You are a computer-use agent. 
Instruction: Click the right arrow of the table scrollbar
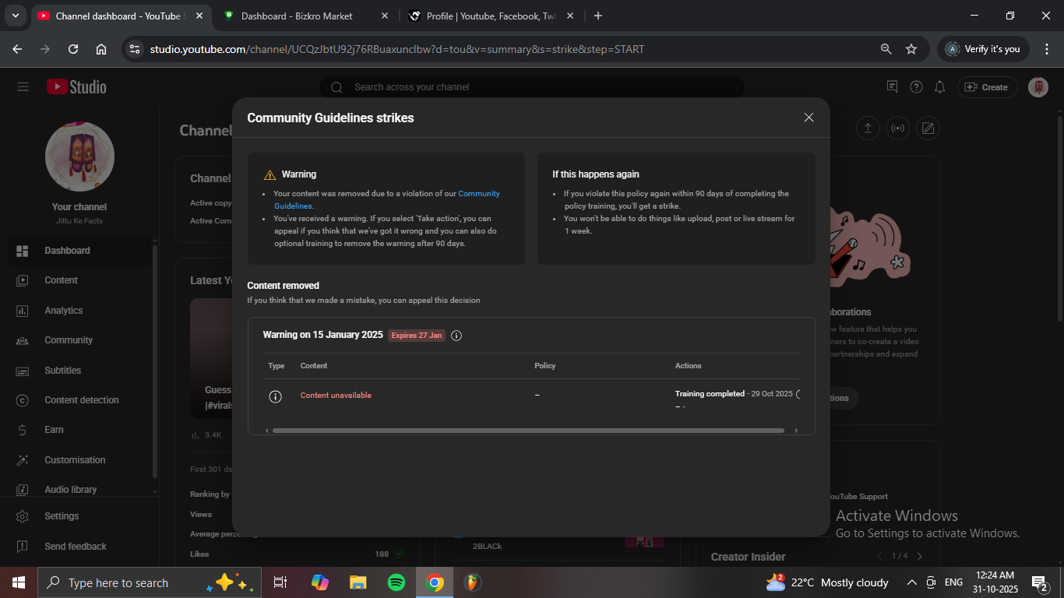[x=795, y=431]
